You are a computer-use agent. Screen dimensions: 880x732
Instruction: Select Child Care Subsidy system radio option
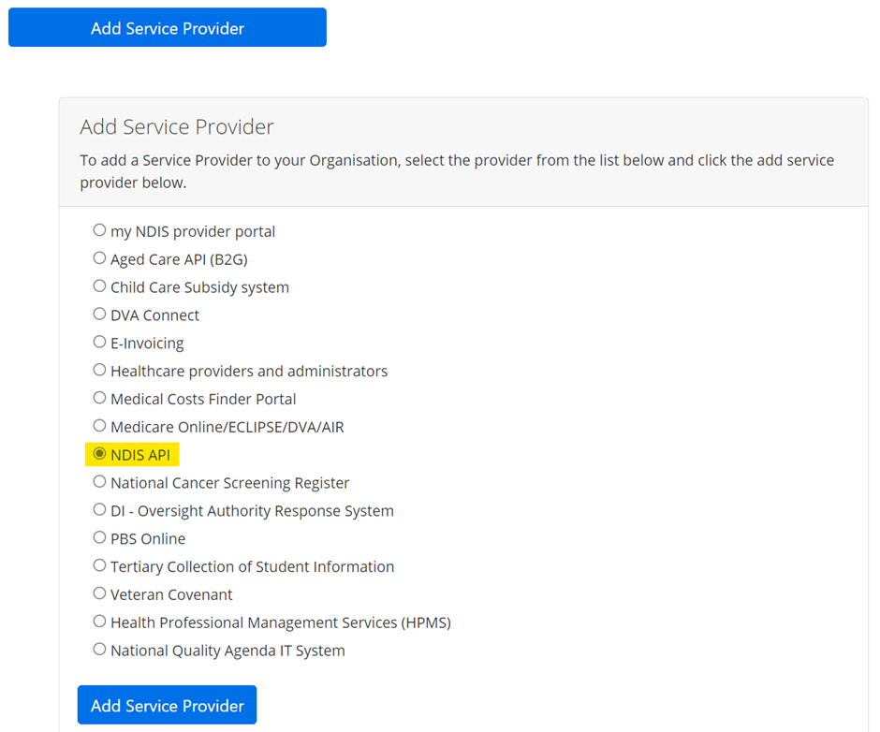99,286
